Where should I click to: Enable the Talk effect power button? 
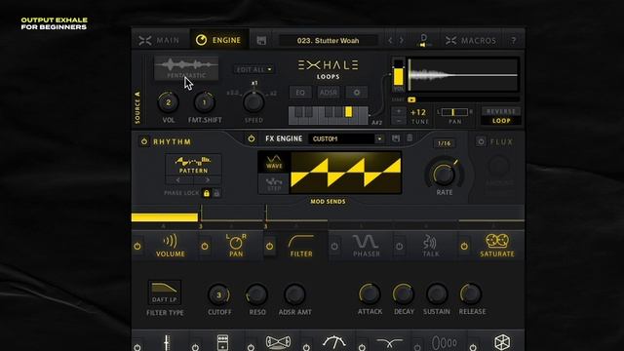pos(399,247)
